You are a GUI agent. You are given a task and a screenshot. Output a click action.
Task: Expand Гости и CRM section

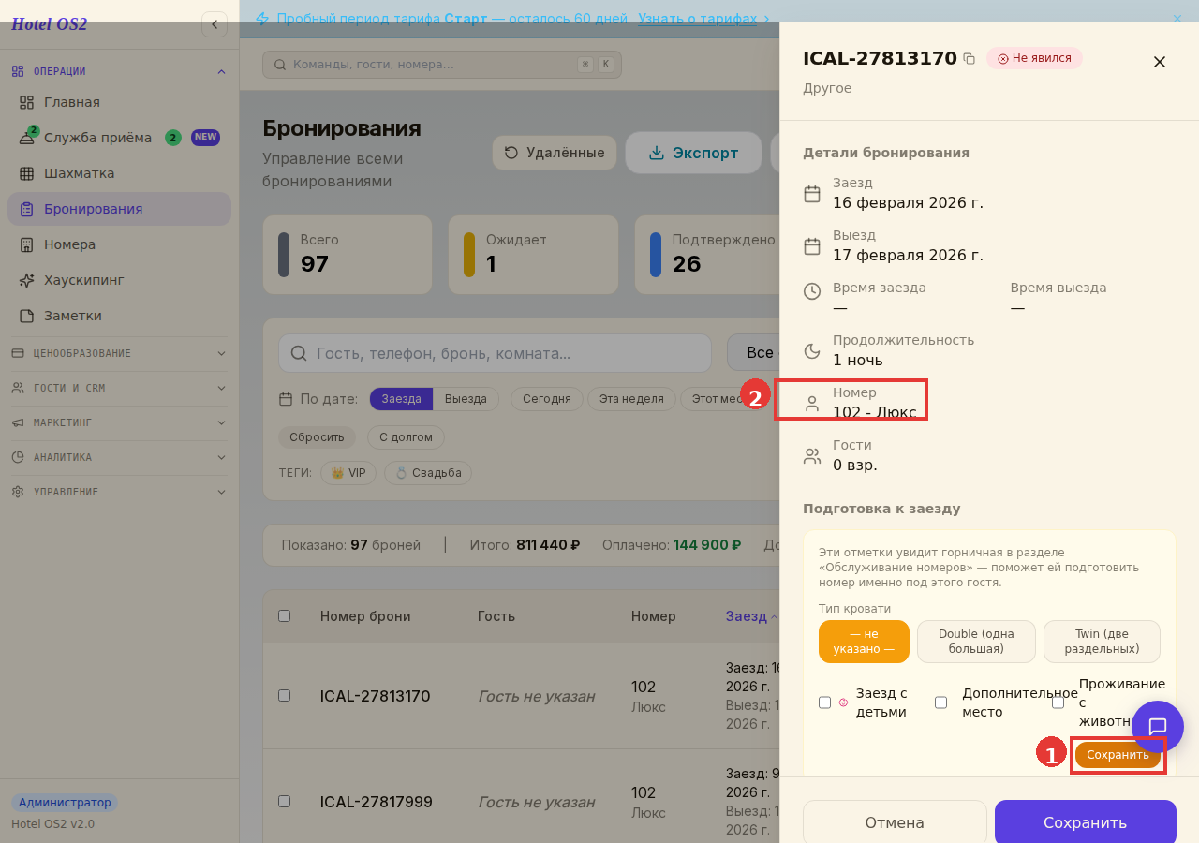(119, 388)
